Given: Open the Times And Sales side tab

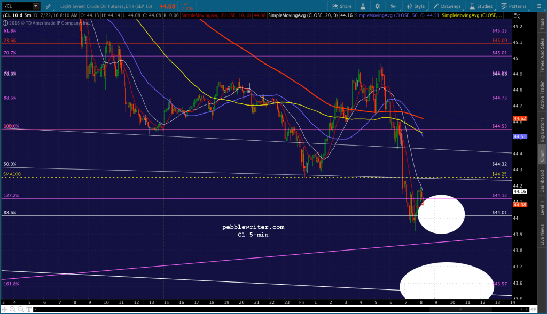Looking at the screenshot, I should 542,55.
